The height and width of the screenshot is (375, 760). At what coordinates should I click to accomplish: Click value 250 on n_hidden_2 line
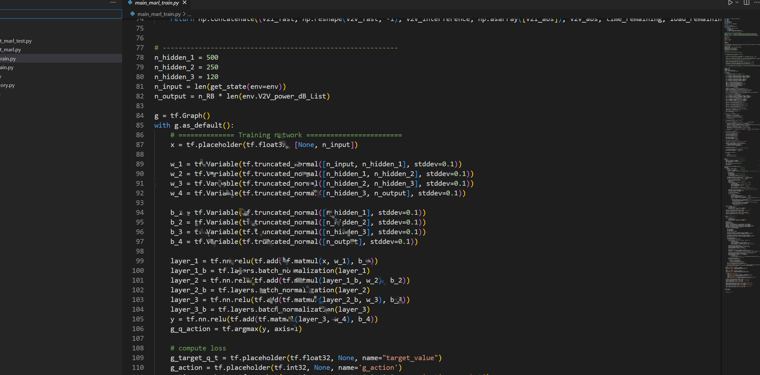point(212,67)
